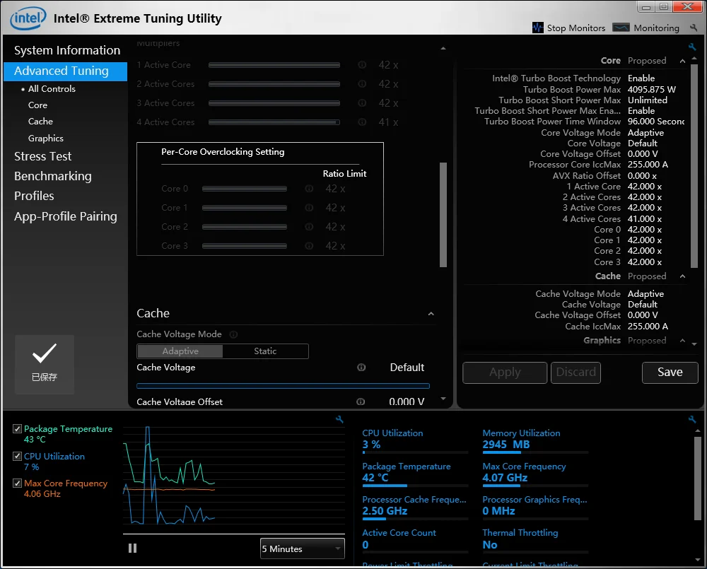Click info icon for Core 1 ratio
The image size is (707, 569).
[309, 207]
